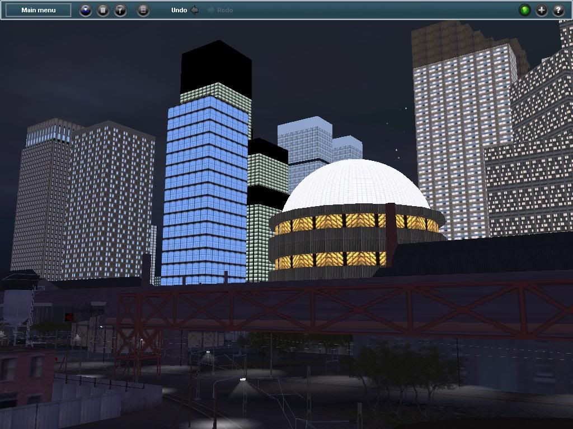This screenshot has width=573, height=429.
Task: Select the grey storage silo on far left
Action: pos(16,307)
